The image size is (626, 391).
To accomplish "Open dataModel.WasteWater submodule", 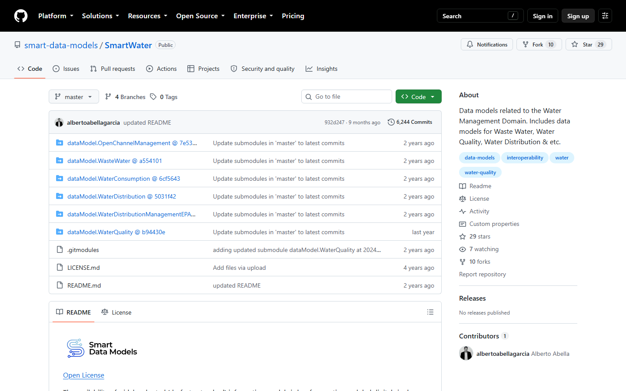I will (x=115, y=161).
